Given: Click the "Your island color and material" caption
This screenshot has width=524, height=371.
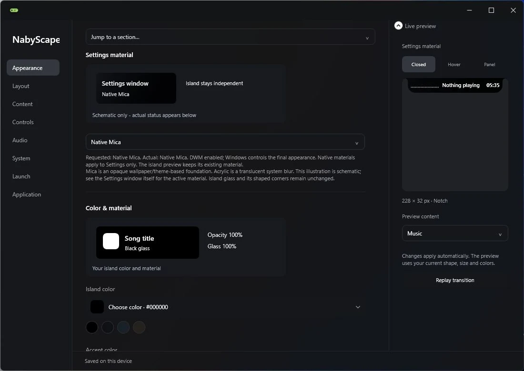Looking at the screenshot, I should (x=126, y=268).
